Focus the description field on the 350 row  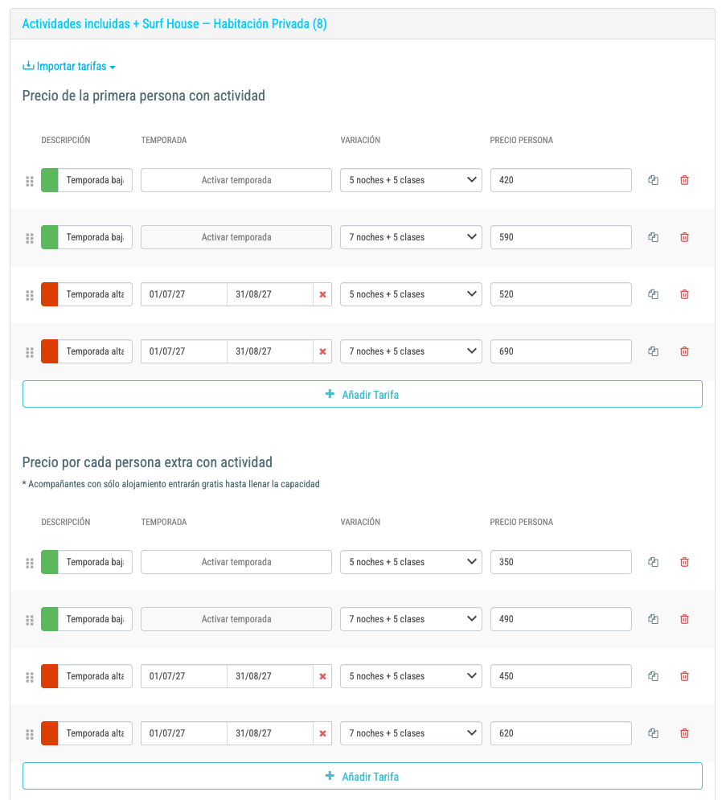[95, 562]
